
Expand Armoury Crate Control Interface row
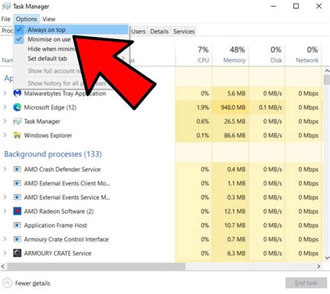coord(5,239)
